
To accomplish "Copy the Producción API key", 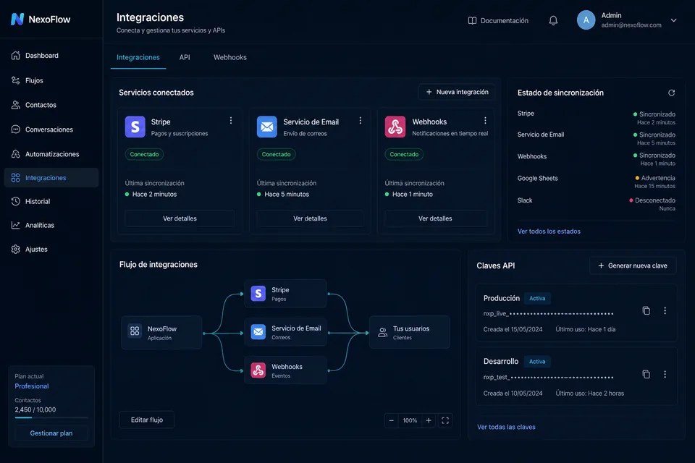I will click(x=646, y=310).
